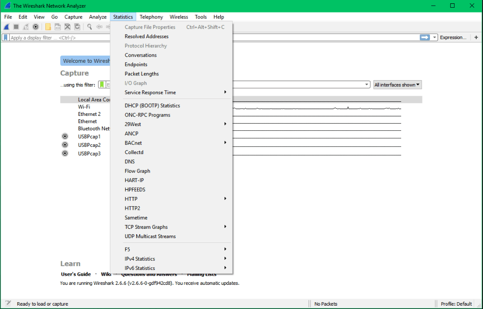Start capturing packets with shark fin icon
Viewport: 483px width, 309px height.
6,27
